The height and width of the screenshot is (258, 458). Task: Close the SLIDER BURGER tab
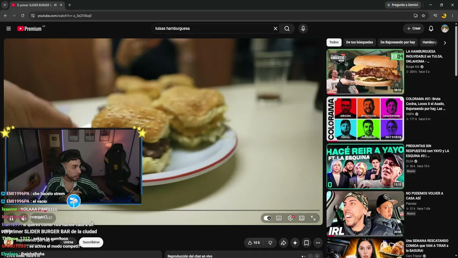61,5
